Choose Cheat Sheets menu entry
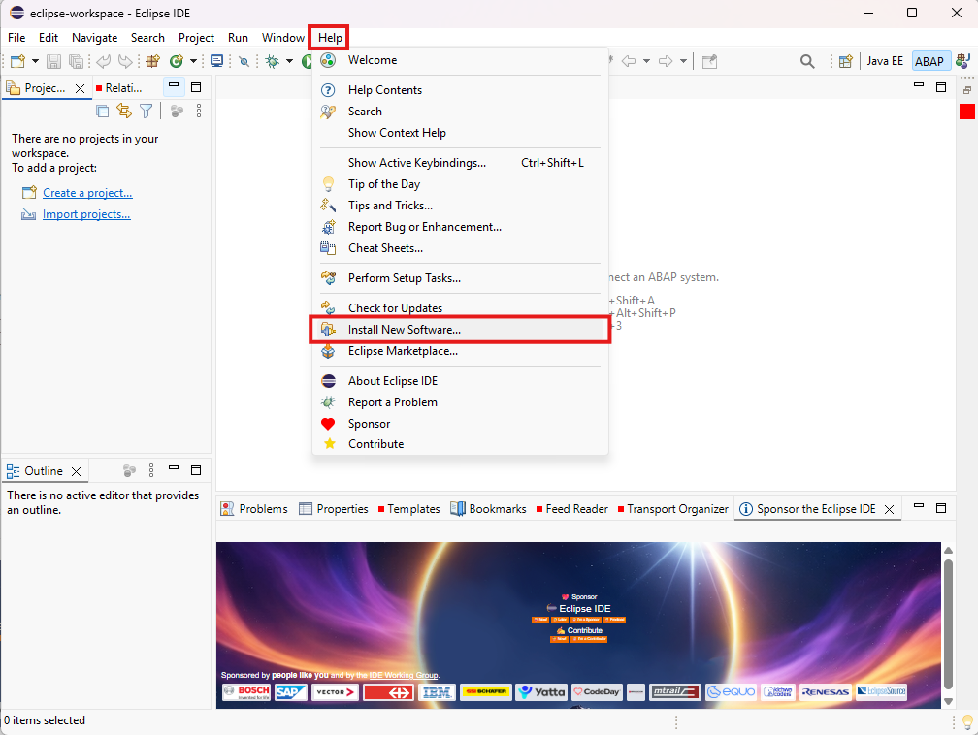Viewport: 978px width, 735px height. [x=460, y=248]
